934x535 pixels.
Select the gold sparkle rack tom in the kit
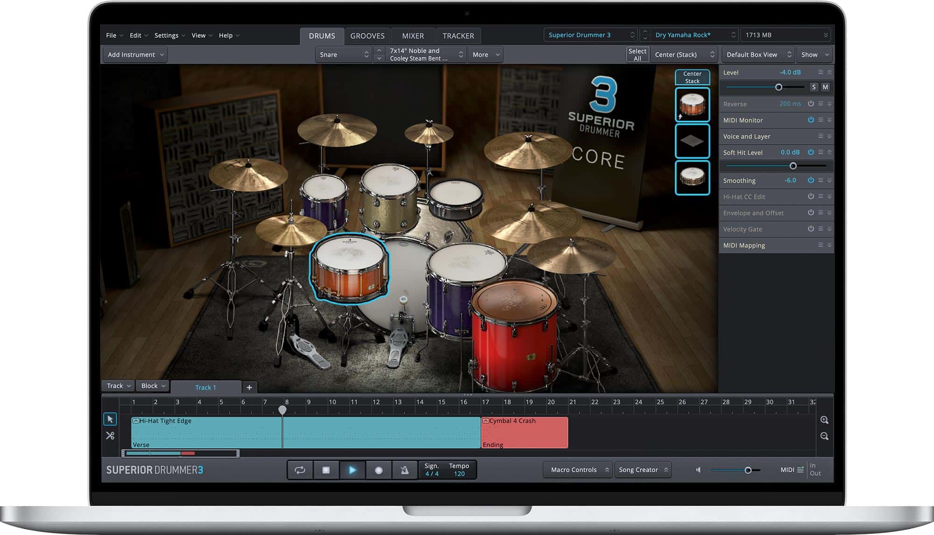point(389,197)
